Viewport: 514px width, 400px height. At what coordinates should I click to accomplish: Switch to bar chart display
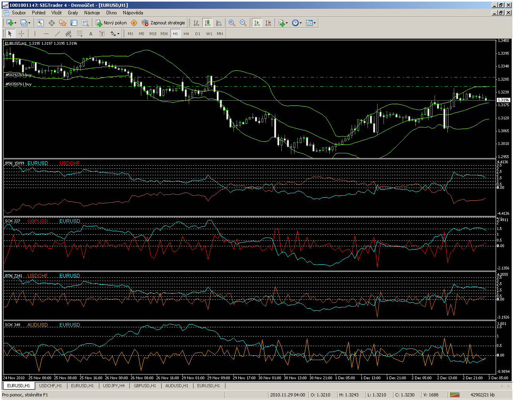coord(196,23)
